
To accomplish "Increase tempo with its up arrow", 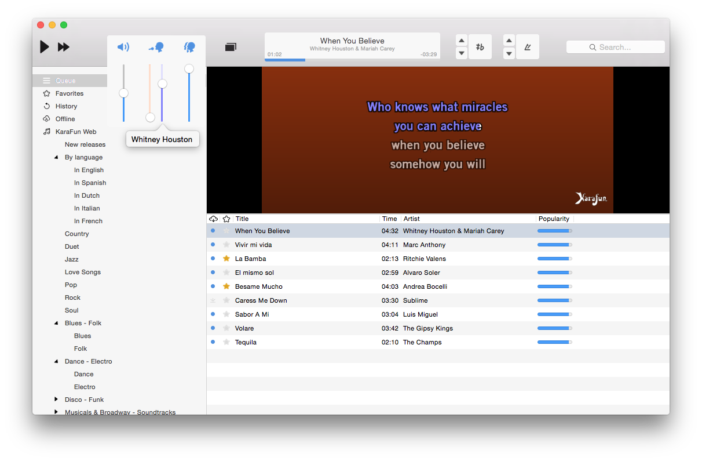I will [x=509, y=41].
